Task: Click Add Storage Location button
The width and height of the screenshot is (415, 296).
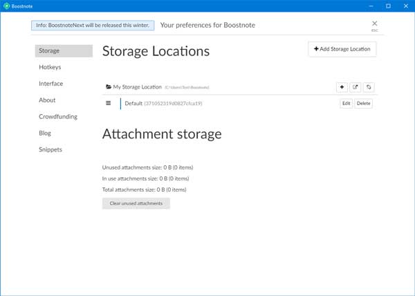Action: [x=342, y=49]
